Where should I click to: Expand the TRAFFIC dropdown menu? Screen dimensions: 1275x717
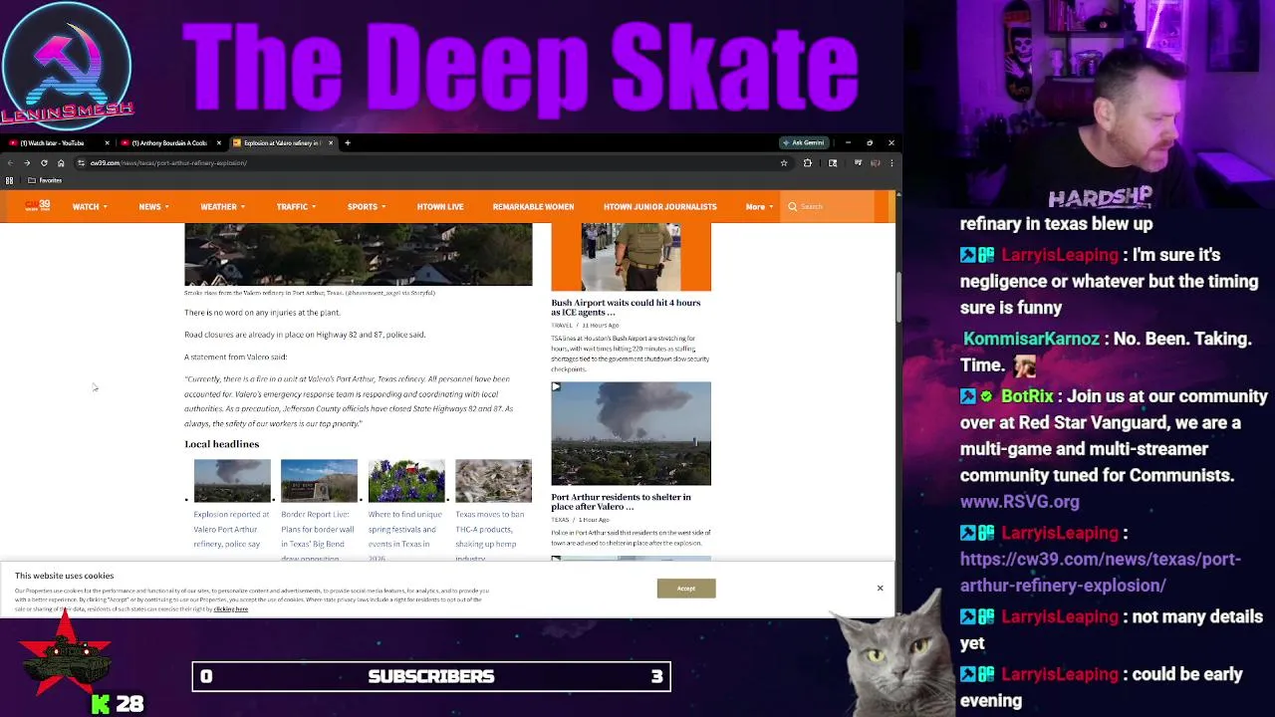click(x=296, y=206)
